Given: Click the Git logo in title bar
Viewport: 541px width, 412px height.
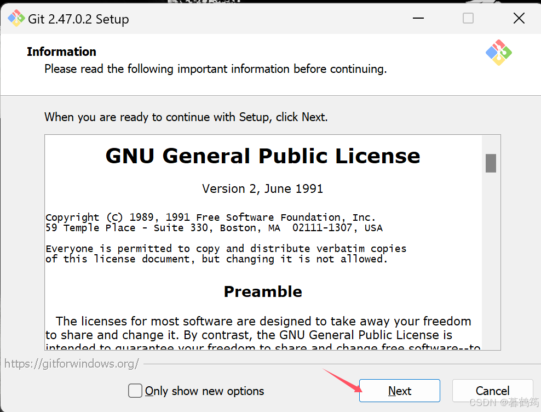Looking at the screenshot, I should pos(16,18).
